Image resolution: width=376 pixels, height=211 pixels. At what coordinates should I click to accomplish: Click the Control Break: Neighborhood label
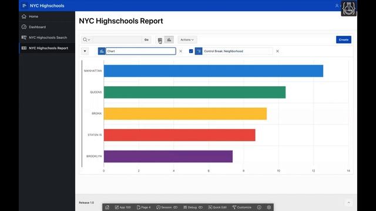pyautogui.click(x=223, y=51)
